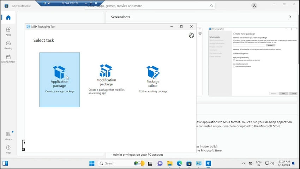300x169 pixels.
Task: Open the Windows Start menu
Action: pos(92,163)
